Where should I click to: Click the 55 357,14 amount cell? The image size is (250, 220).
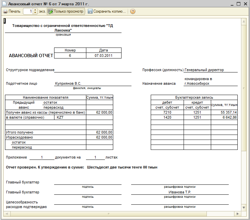pyautogui.click(x=224, y=113)
